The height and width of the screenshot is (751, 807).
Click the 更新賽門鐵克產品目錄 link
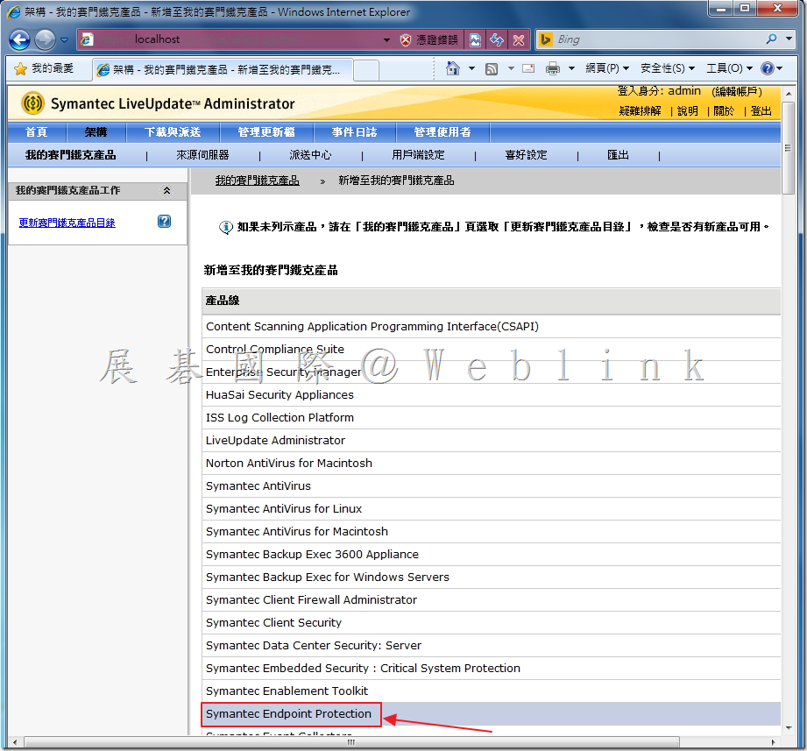click(67, 223)
